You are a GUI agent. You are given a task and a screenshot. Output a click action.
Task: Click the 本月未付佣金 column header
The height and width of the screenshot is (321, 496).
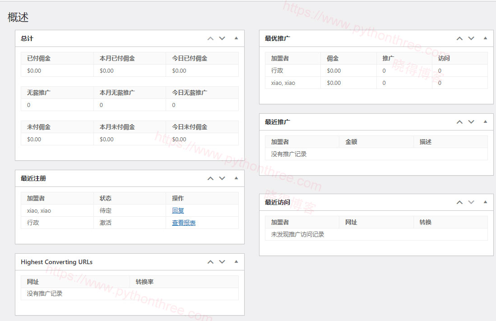coord(117,127)
